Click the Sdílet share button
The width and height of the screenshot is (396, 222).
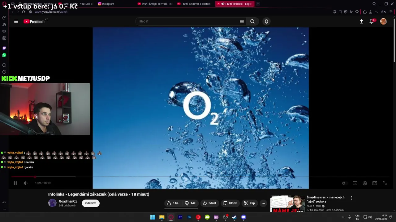click(209, 203)
